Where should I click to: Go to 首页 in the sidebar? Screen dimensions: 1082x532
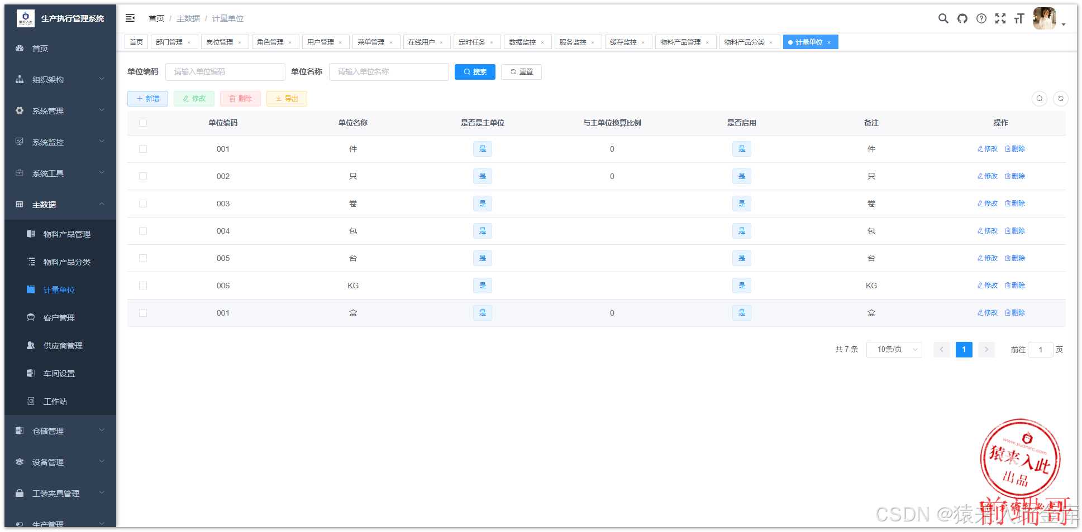tap(60, 49)
